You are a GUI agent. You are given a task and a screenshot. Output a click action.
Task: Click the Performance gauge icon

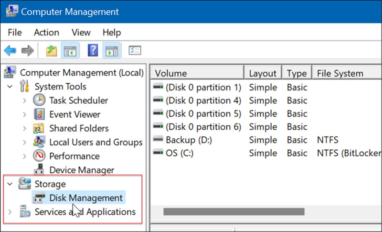(39, 156)
